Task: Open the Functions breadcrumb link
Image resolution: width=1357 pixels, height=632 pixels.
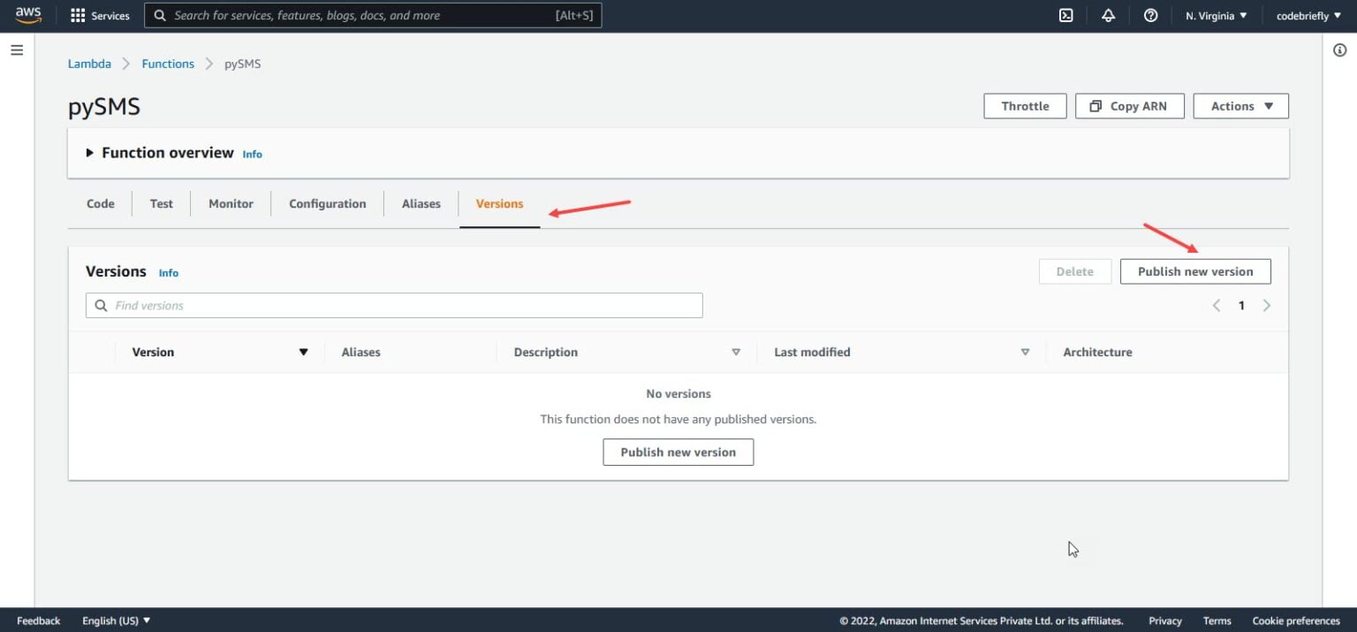Action: (168, 64)
